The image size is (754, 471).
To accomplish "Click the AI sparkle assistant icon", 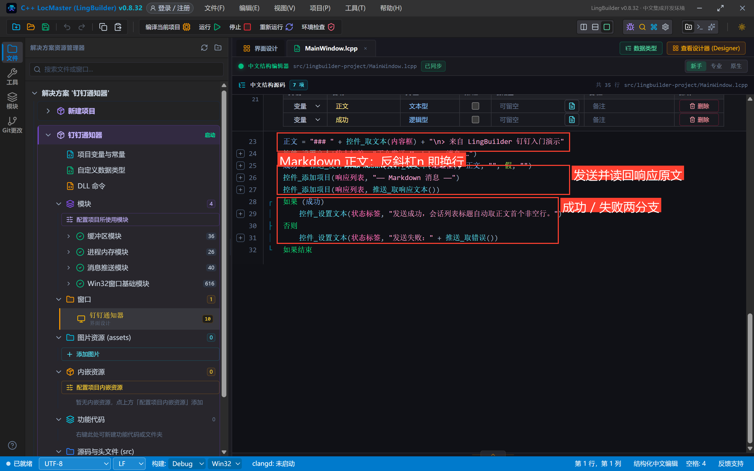I will coord(712,27).
